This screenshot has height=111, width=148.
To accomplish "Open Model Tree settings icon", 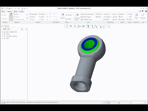I will 22,29.
